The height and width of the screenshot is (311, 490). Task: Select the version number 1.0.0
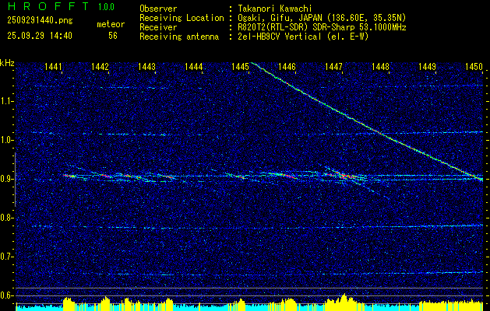[106, 6]
